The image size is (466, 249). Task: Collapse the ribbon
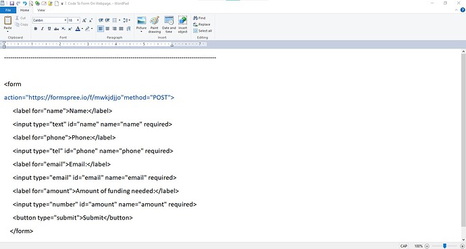[457, 10]
